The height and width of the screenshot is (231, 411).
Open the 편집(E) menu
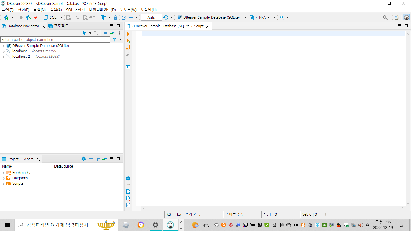tap(23, 10)
